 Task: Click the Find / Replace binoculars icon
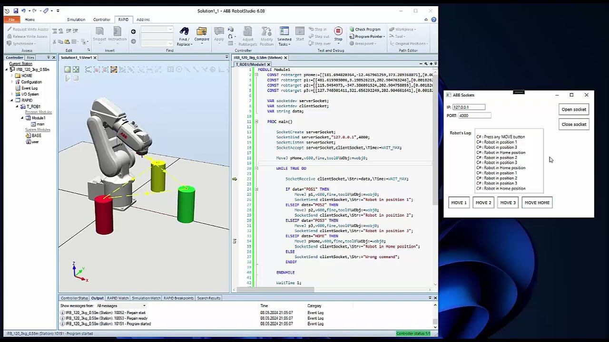184,31
